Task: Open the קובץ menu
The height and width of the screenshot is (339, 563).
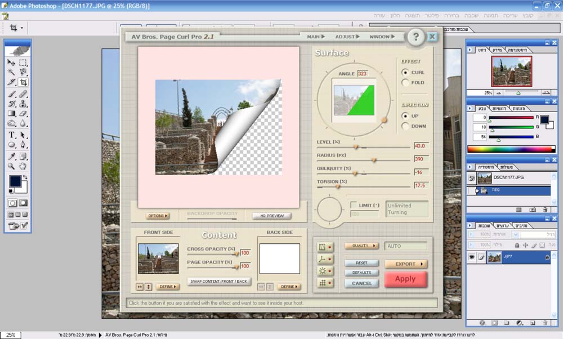Action: [528, 16]
